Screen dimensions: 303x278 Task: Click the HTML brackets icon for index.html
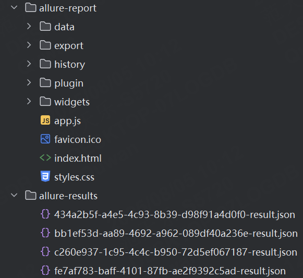point(45,158)
